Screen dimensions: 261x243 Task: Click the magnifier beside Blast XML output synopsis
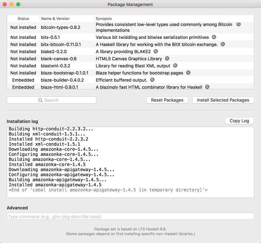[175, 66]
